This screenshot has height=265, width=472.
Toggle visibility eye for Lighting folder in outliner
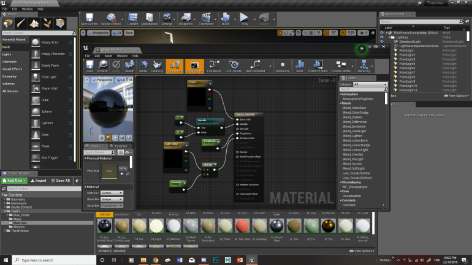[382, 37]
